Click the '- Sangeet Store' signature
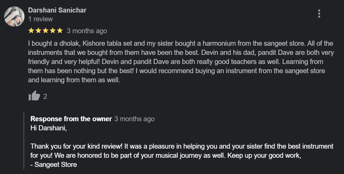This screenshot has height=174, width=344. [54, 165]
